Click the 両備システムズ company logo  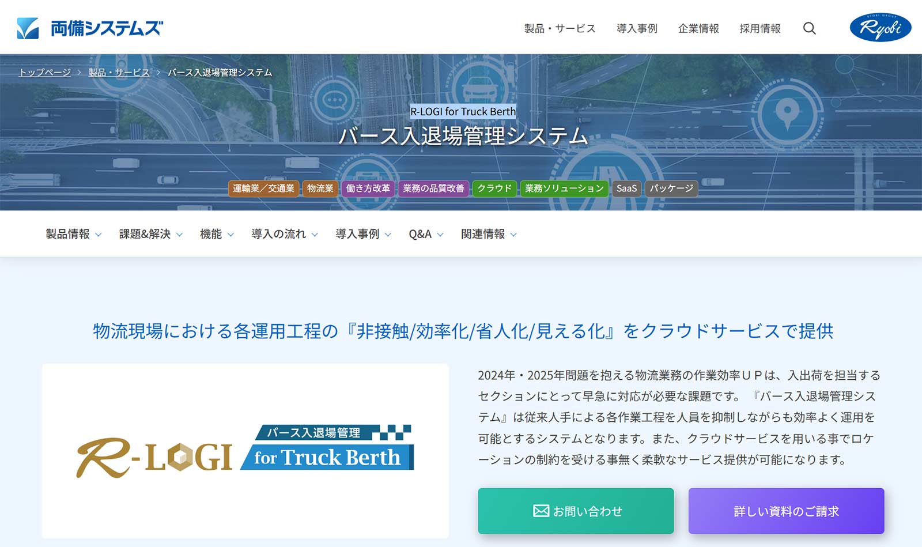point(89,27)
